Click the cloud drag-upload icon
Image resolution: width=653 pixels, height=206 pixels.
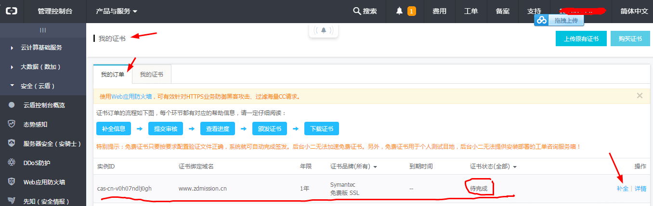(x=542, y=20)
